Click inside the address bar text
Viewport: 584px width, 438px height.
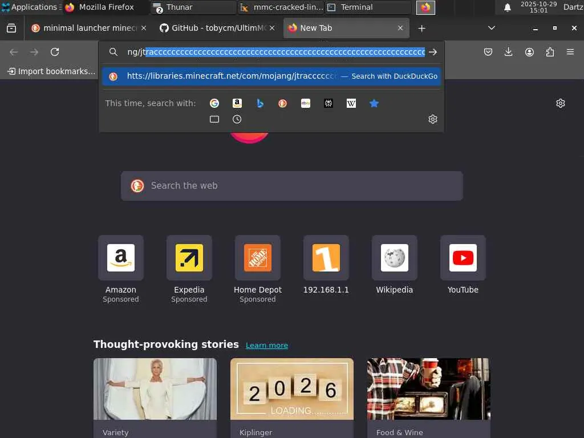tap(275, 52)
